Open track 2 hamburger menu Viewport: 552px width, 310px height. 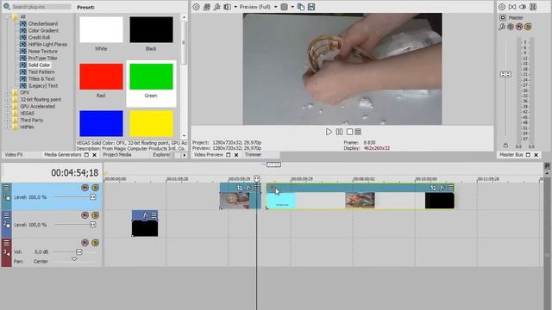[6, 215]
